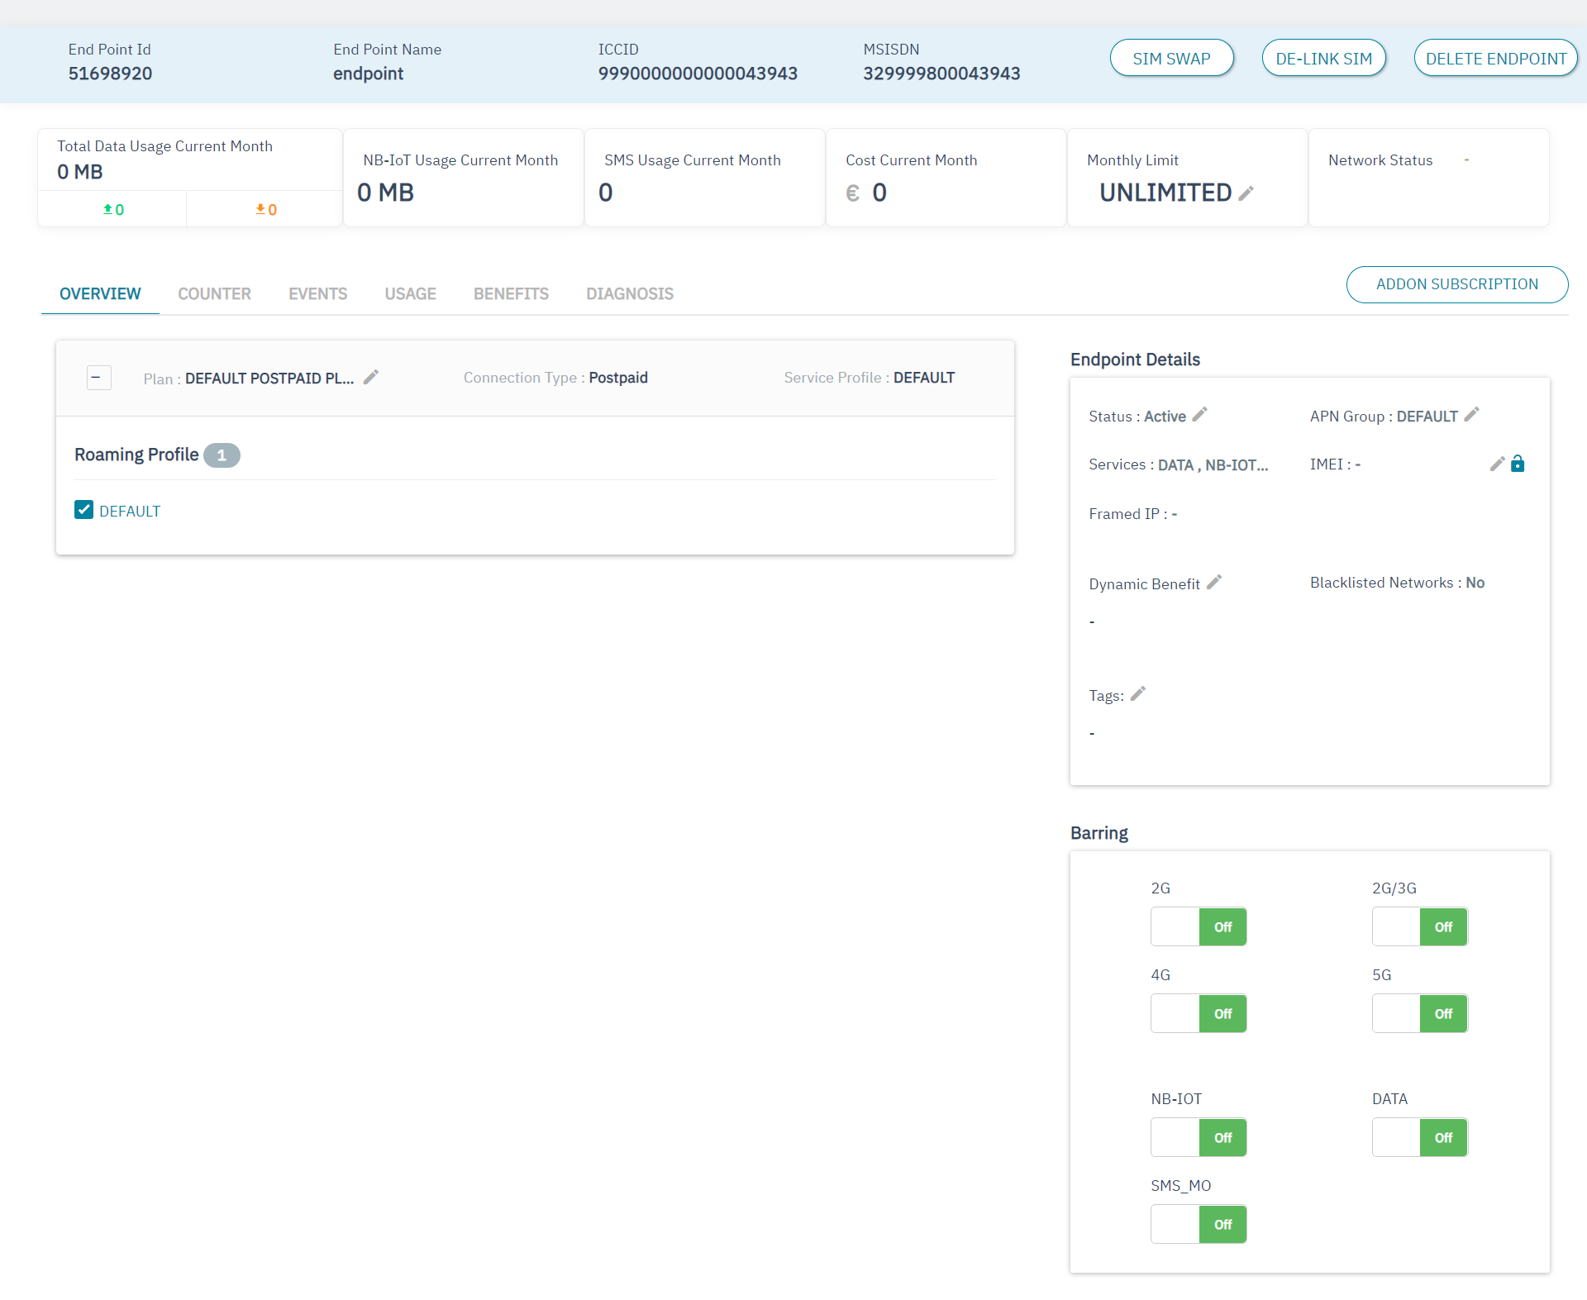
Task: Edit endpoint Status with pencil icon
Action: 1200,415
